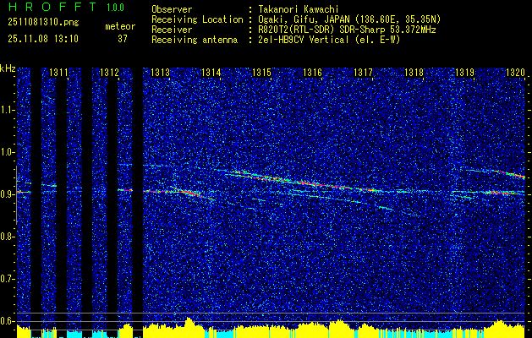Click the version number 1.0.0

115,8
